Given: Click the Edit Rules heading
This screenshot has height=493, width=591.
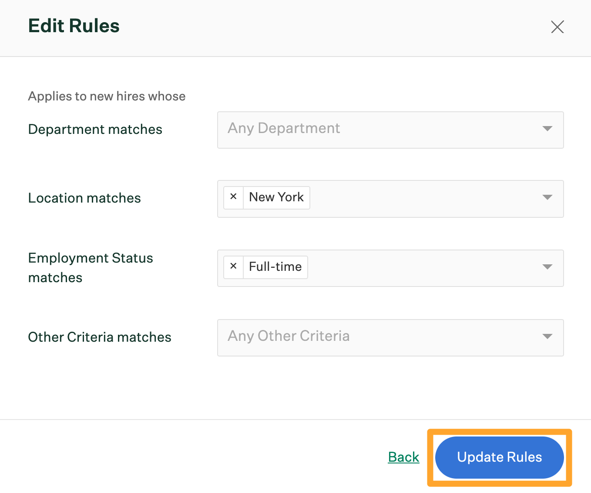Looking at the screenshot, I should coord(74,26).
